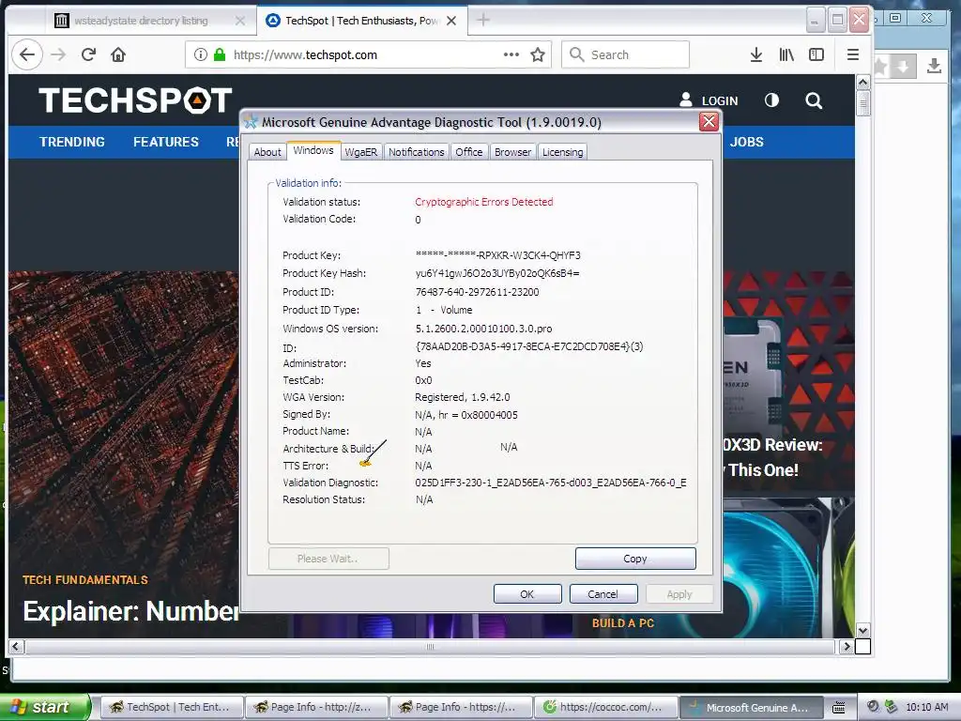Close the wsteadystate directory listing tab
961x721 pixels.
click(240, 21)
